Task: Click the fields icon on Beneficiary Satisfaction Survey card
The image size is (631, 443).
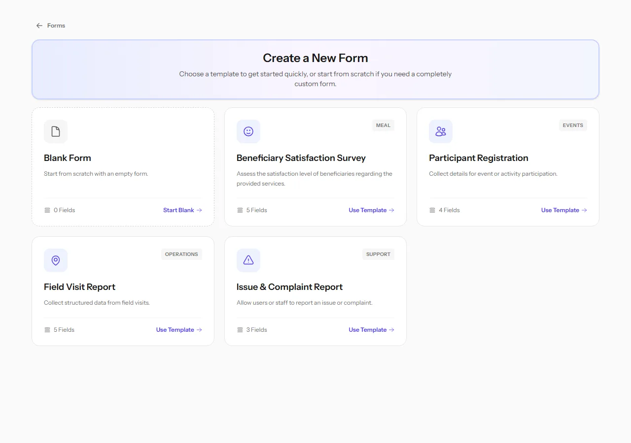Action: coord(240,210)
